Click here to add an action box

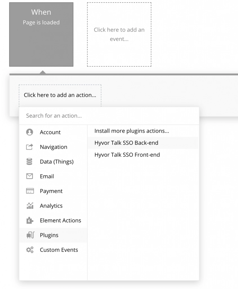coord(60,95)
